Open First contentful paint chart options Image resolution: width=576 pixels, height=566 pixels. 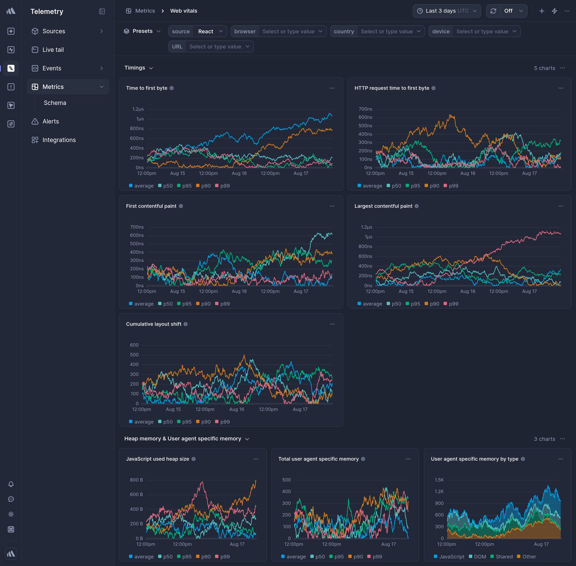tap(332, 206)
